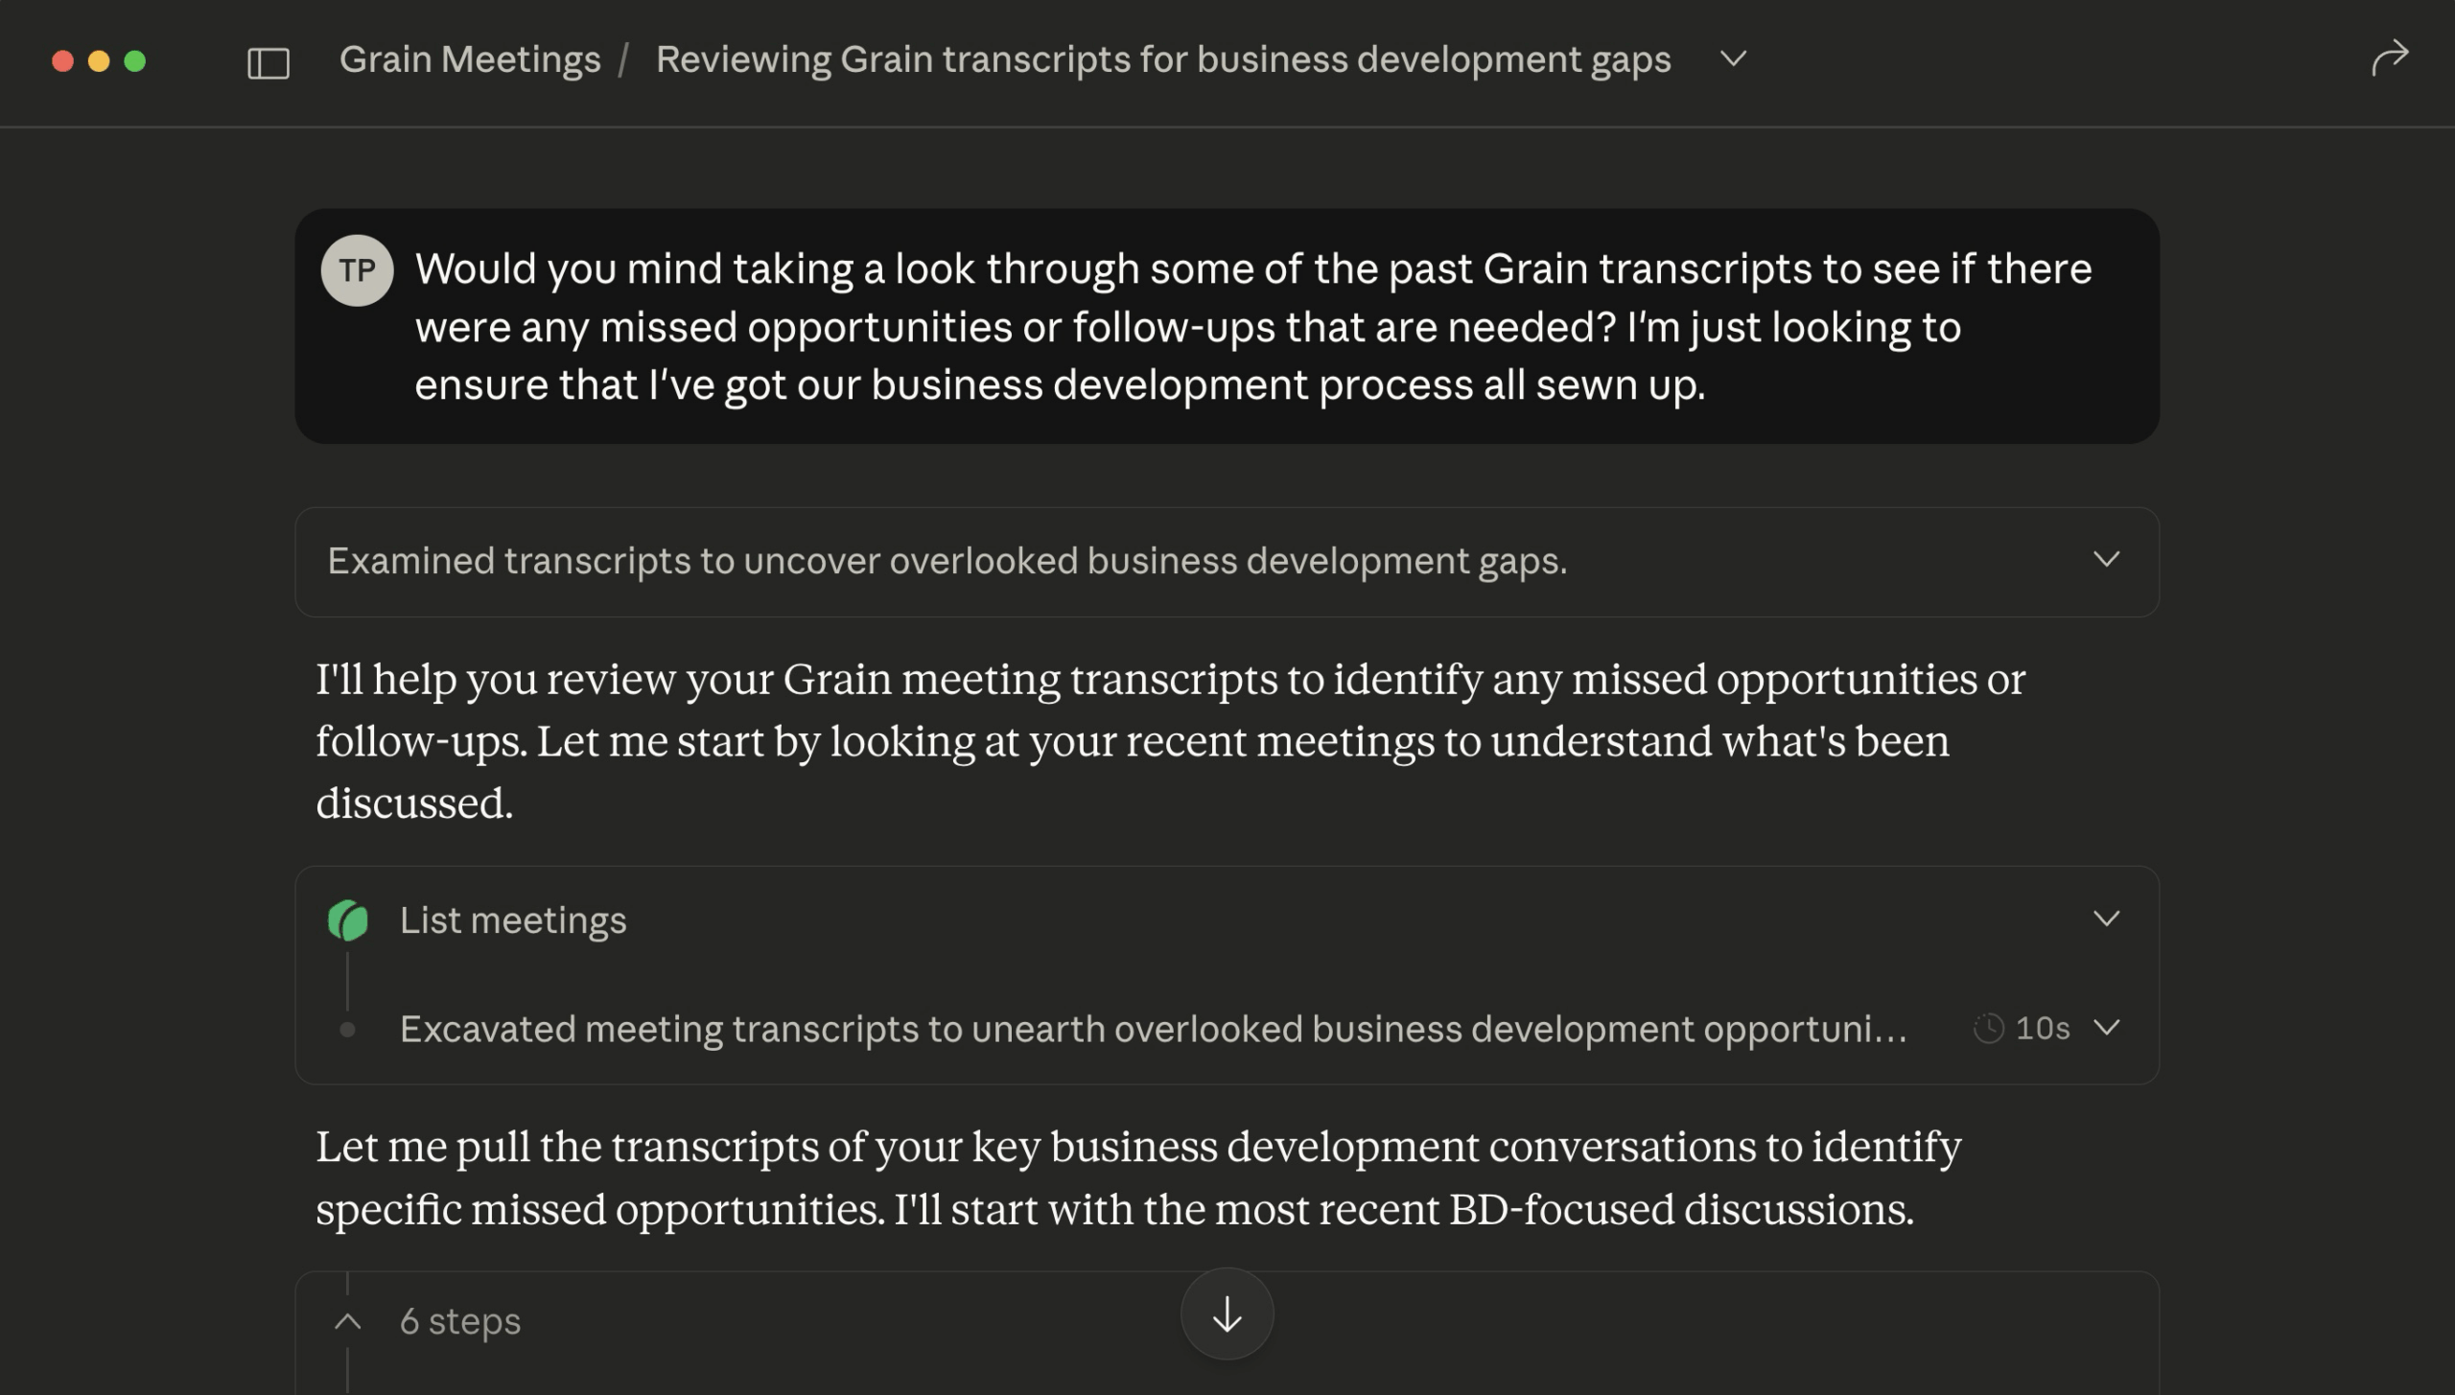
Task: Click the conversation title in header
Action: 1162,59
